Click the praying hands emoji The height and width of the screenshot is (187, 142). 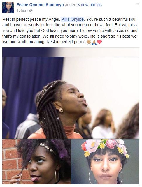[94, 42]
